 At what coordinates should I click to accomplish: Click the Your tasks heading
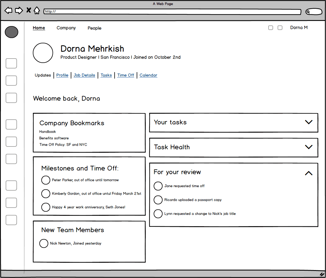170,122
